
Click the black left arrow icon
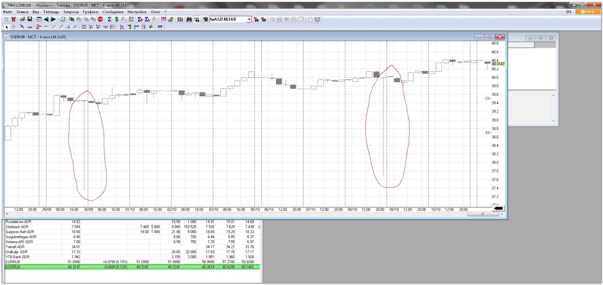[x=46, y=19]
